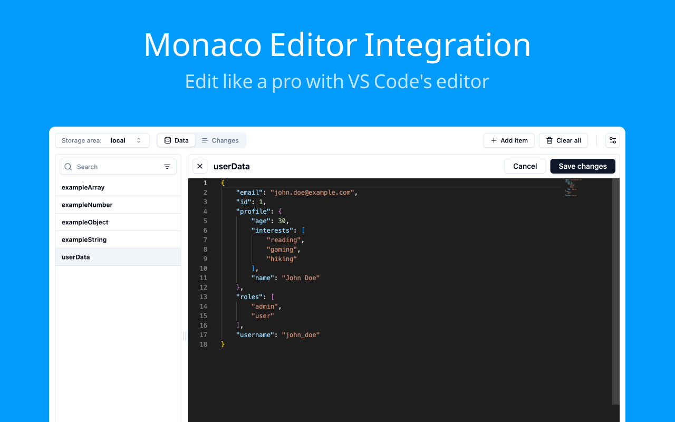Open the Storage area dropdown
This screenshot has height=422, width=675.
coord(102,140)
